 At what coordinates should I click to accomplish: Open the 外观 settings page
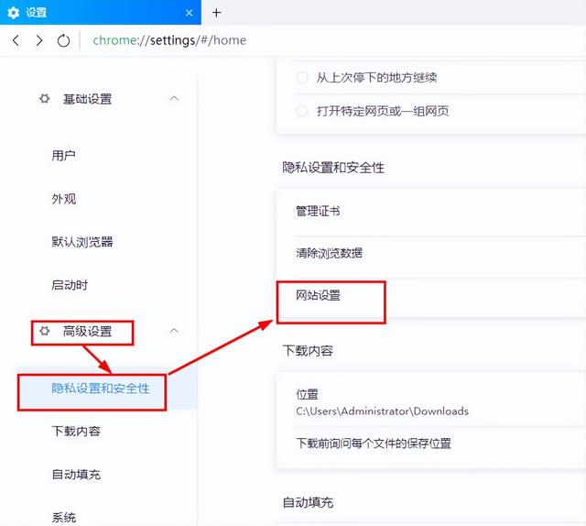click(x=63, y=199)
